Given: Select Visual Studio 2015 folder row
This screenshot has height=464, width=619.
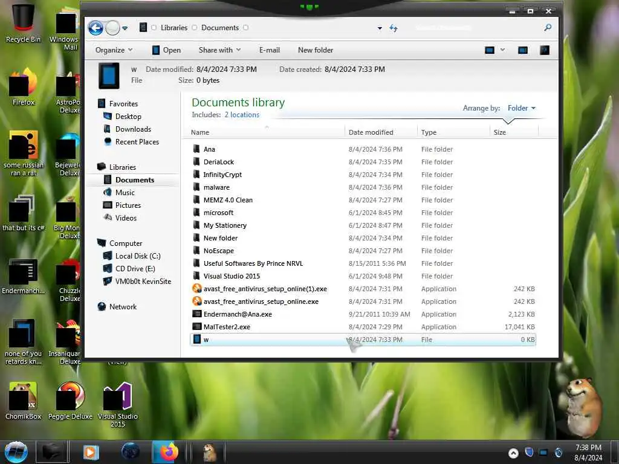Looking at the screenshot, I should click(x=363, y=276).
